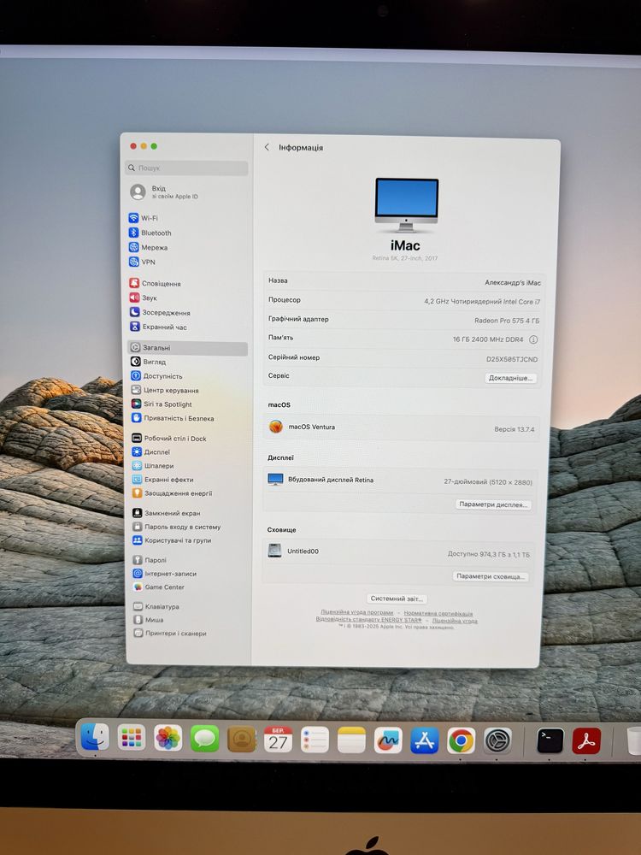The height and width of the screenshot is (855, 641).
Task: Open Клавіатура keyboard settings
Action: click(x=156, y=607)
